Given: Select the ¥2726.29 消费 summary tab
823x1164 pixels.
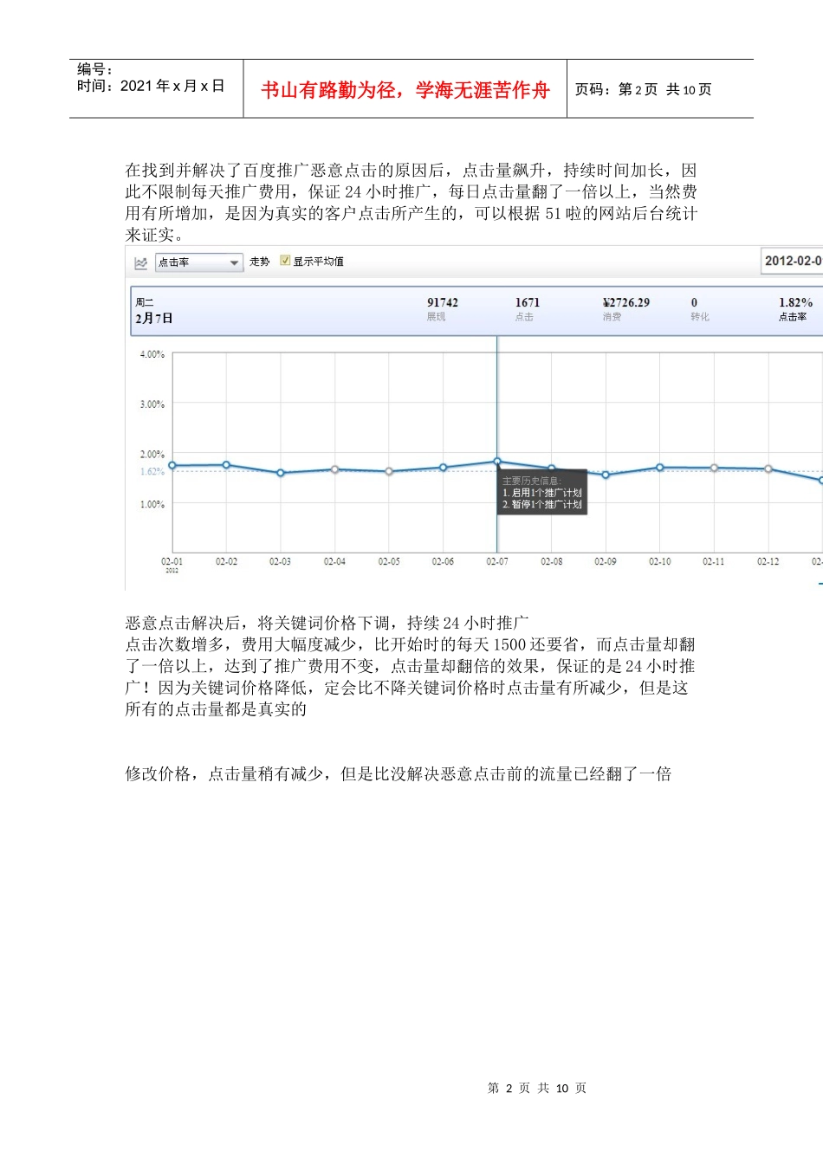Looking at the screenshot, I should (625, 309).
